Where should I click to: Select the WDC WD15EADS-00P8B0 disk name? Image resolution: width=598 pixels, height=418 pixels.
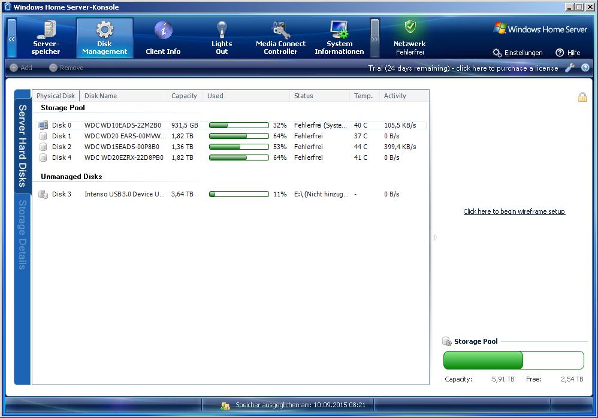pyautogui.click(x=122, y=147)
